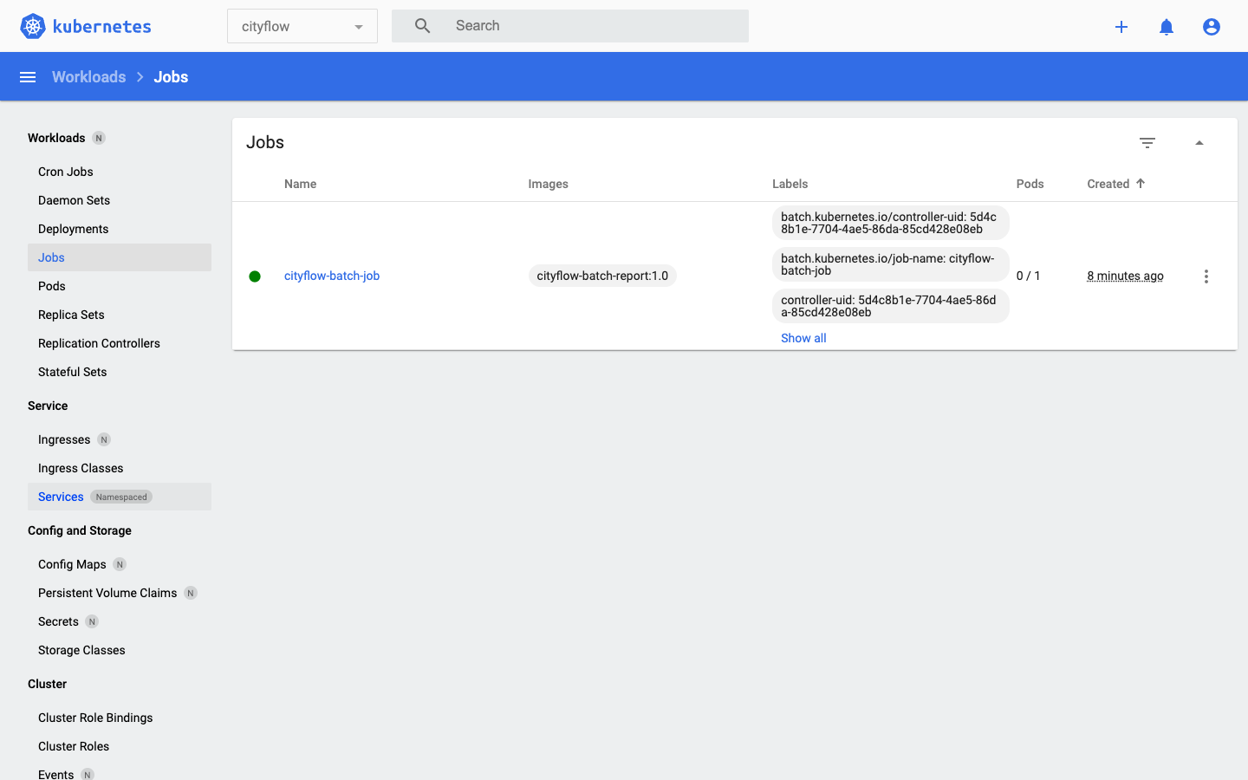Open Ingresses in sidebar

tap(120, 439)
